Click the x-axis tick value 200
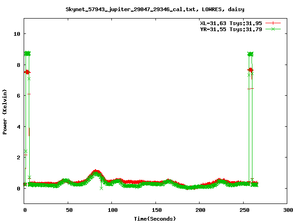297x223 pixels. coord(200,210)
